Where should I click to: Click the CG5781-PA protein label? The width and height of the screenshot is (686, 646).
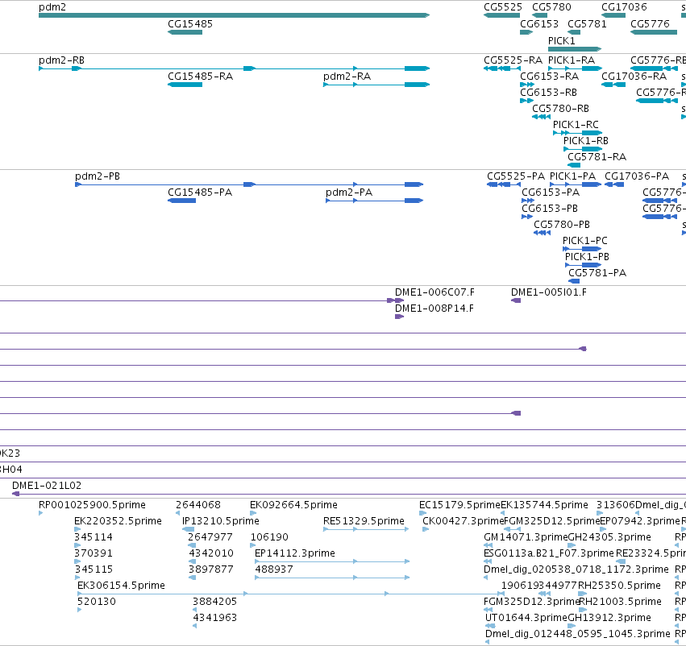click(x=597, y=273)
